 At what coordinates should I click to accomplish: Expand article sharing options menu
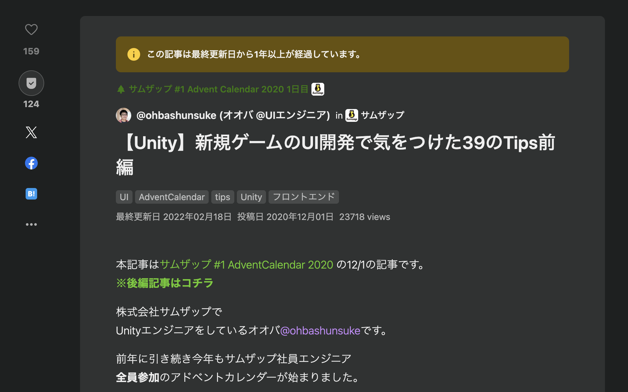point(32,224)
